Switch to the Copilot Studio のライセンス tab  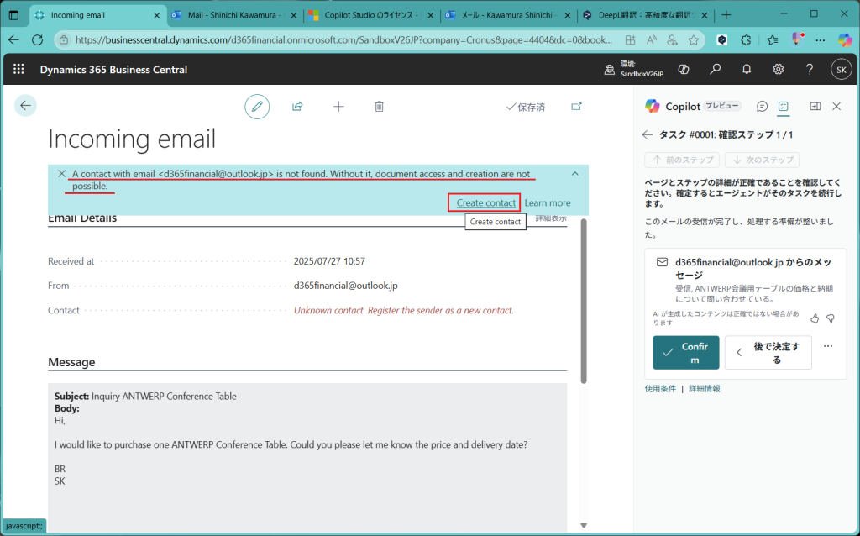[371, 15]
